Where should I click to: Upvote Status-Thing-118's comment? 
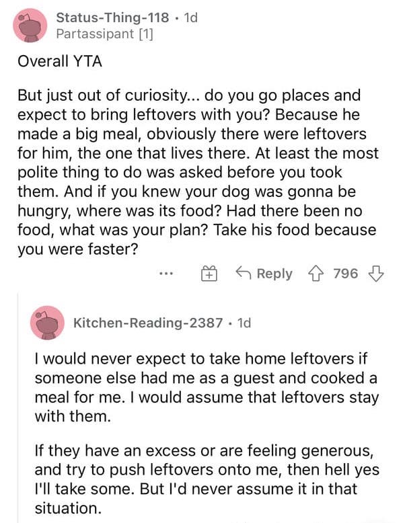tap(316, 274)
